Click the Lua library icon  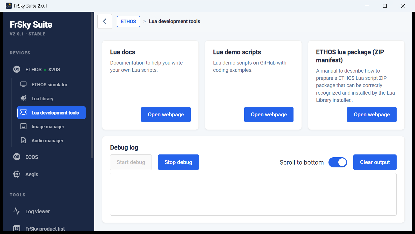pyautogui.click(x=24, y=98)
